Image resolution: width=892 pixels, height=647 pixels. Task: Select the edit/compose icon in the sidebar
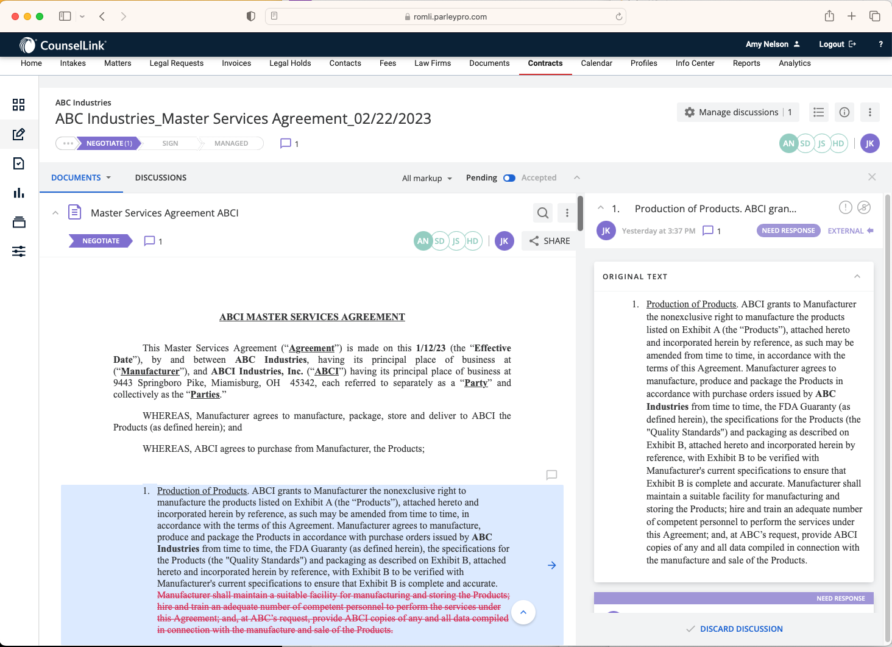pos(19,134)
